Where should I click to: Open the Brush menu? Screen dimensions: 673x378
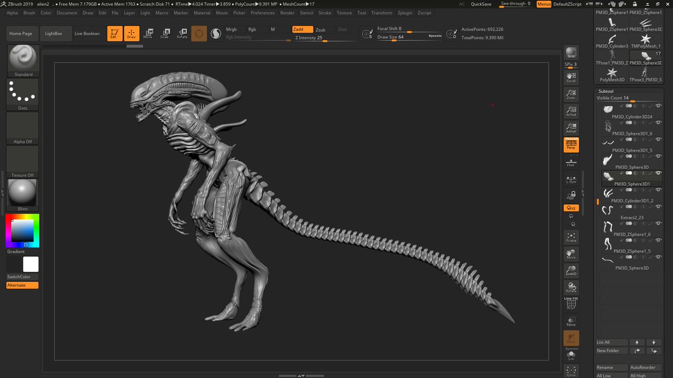[29, 12]
